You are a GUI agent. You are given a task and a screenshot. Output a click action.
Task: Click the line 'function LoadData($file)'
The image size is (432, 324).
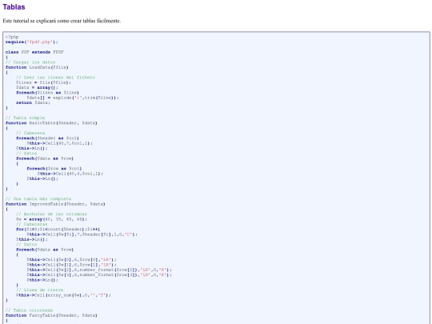coord(37,67)
